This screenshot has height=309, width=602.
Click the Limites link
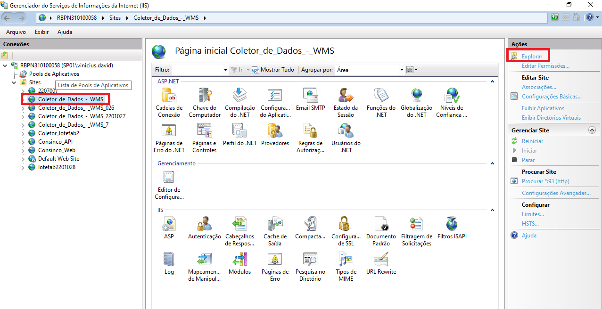coord(533,214)
